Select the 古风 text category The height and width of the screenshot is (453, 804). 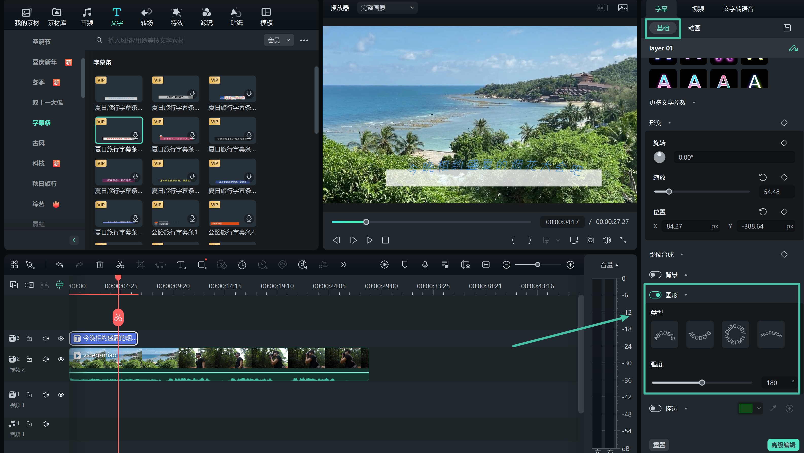pyautogui.click(x=38, y=143)
